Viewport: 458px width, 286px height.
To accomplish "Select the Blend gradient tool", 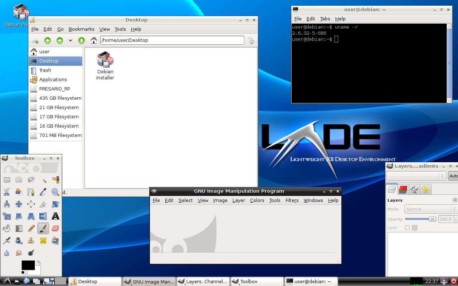I will [19, 228].
